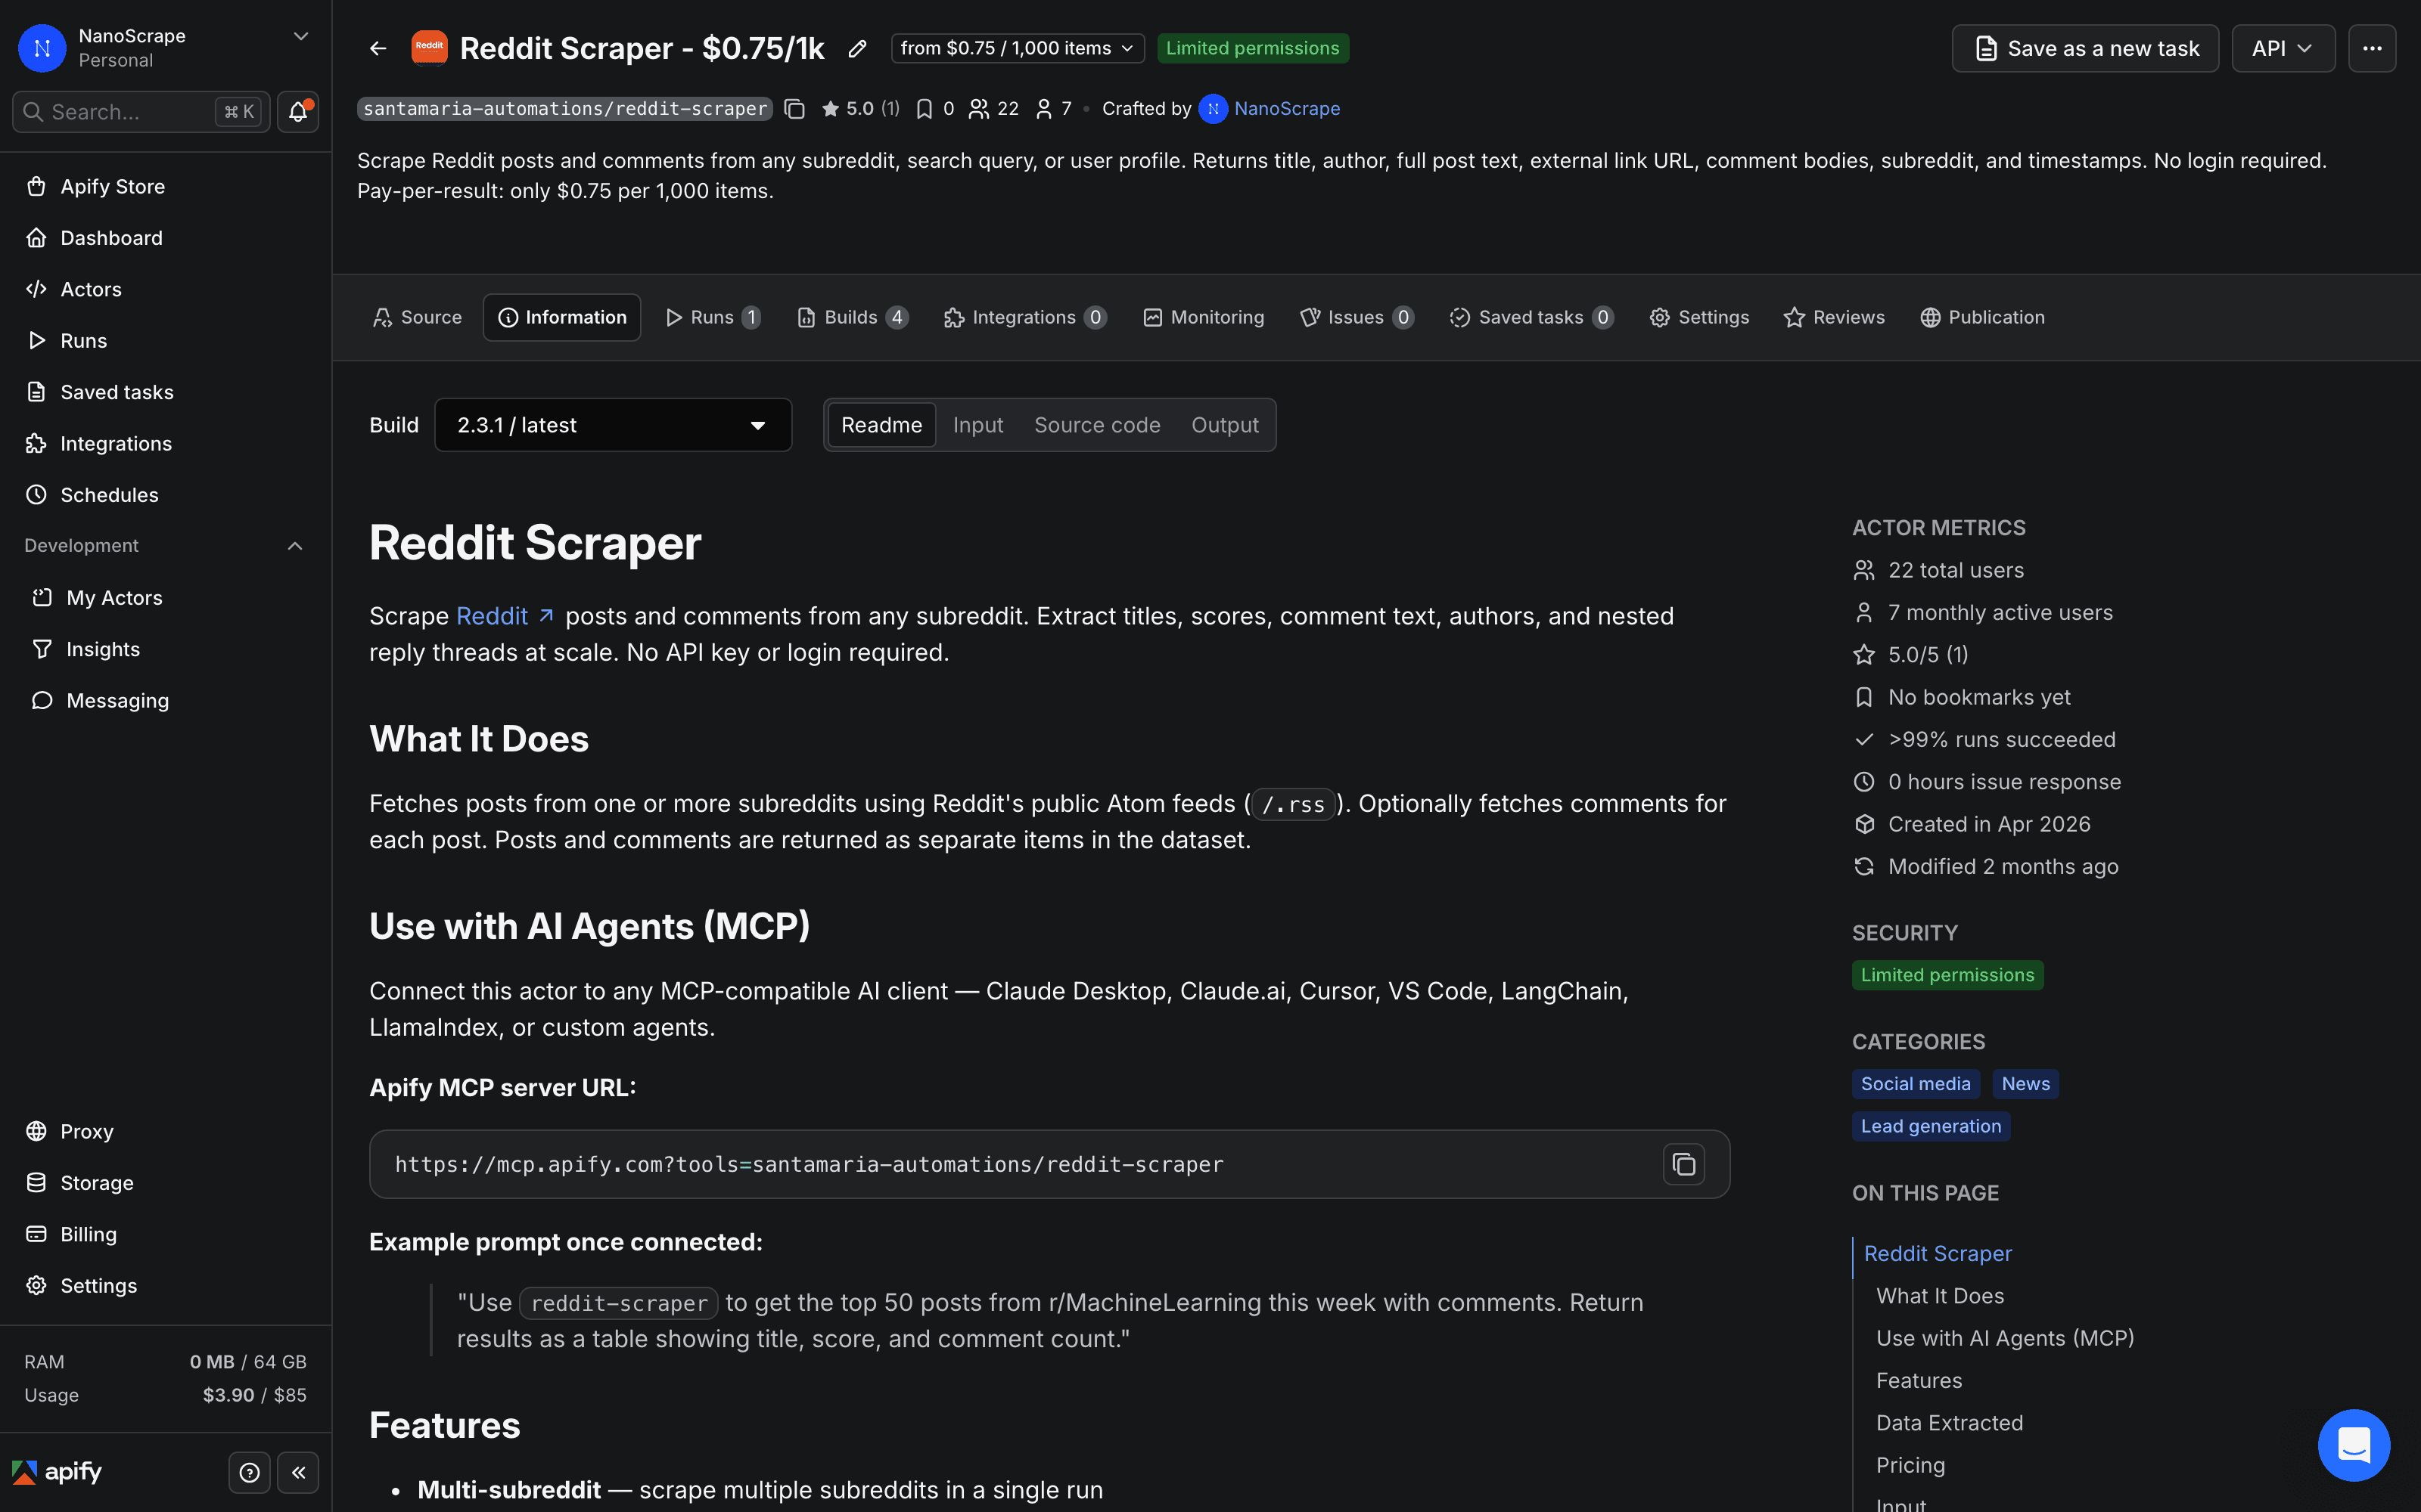Screen dimensions: 2421x1512
Task: Open the actor Settings tab
Action: point(1698,317)
